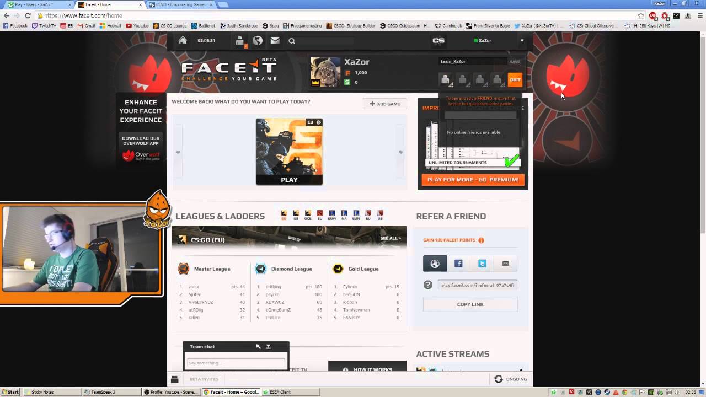
Task: Click the referral help question mark
Action: pos(427,285)
